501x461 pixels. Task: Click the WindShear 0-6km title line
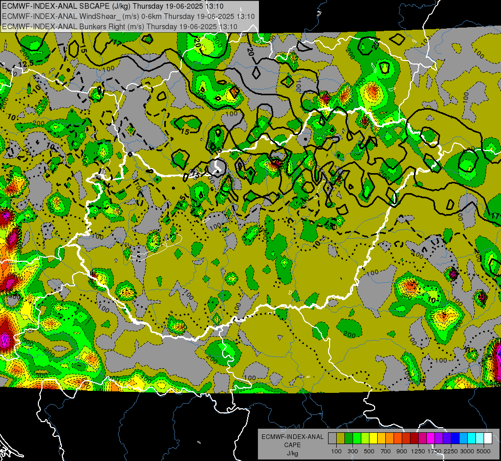[x=128, y=16]
